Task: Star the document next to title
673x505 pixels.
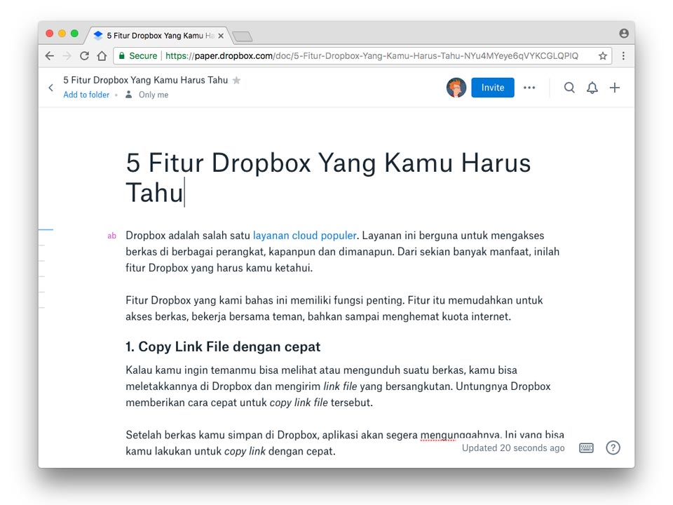Action: [x=236, y=80]
